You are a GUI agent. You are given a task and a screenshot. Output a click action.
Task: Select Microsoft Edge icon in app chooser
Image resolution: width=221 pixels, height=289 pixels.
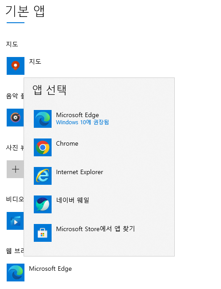tap(43, 119)
